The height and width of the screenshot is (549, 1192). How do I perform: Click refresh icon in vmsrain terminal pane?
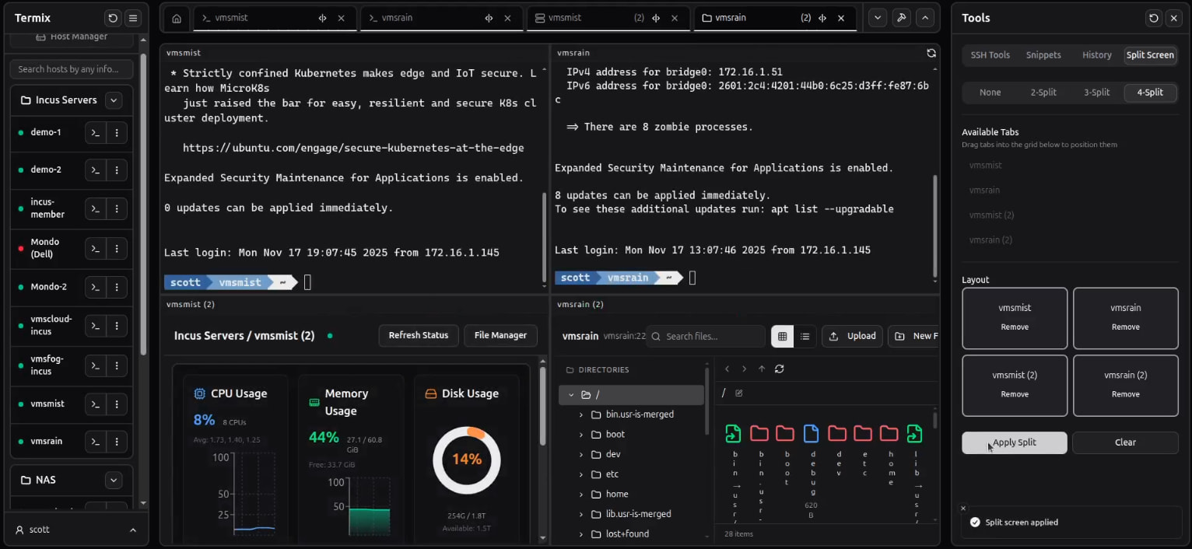(x=931, y=53)
